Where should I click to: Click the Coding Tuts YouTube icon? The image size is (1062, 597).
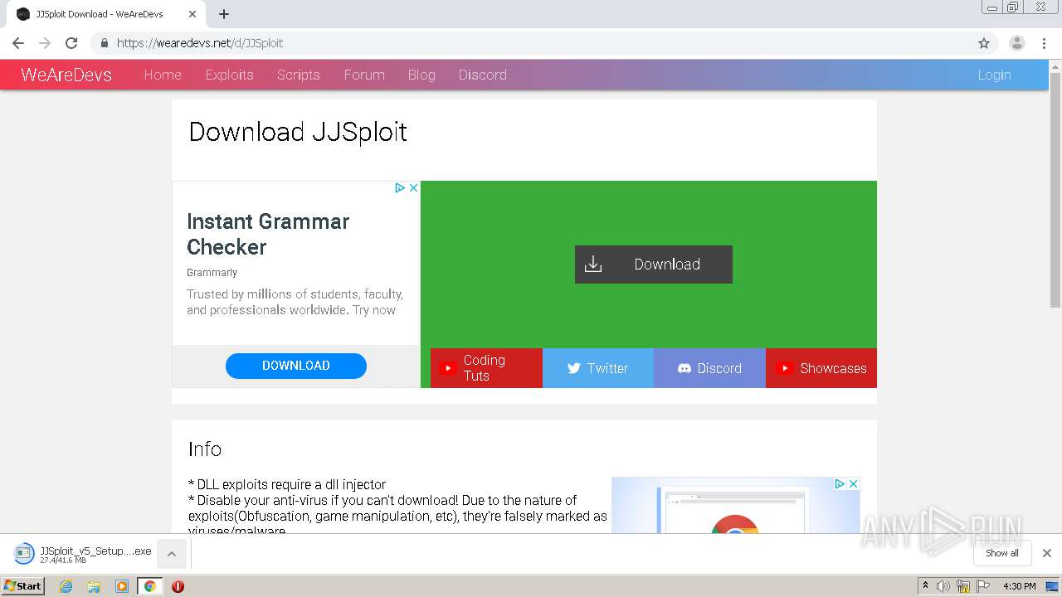[448, 368]
